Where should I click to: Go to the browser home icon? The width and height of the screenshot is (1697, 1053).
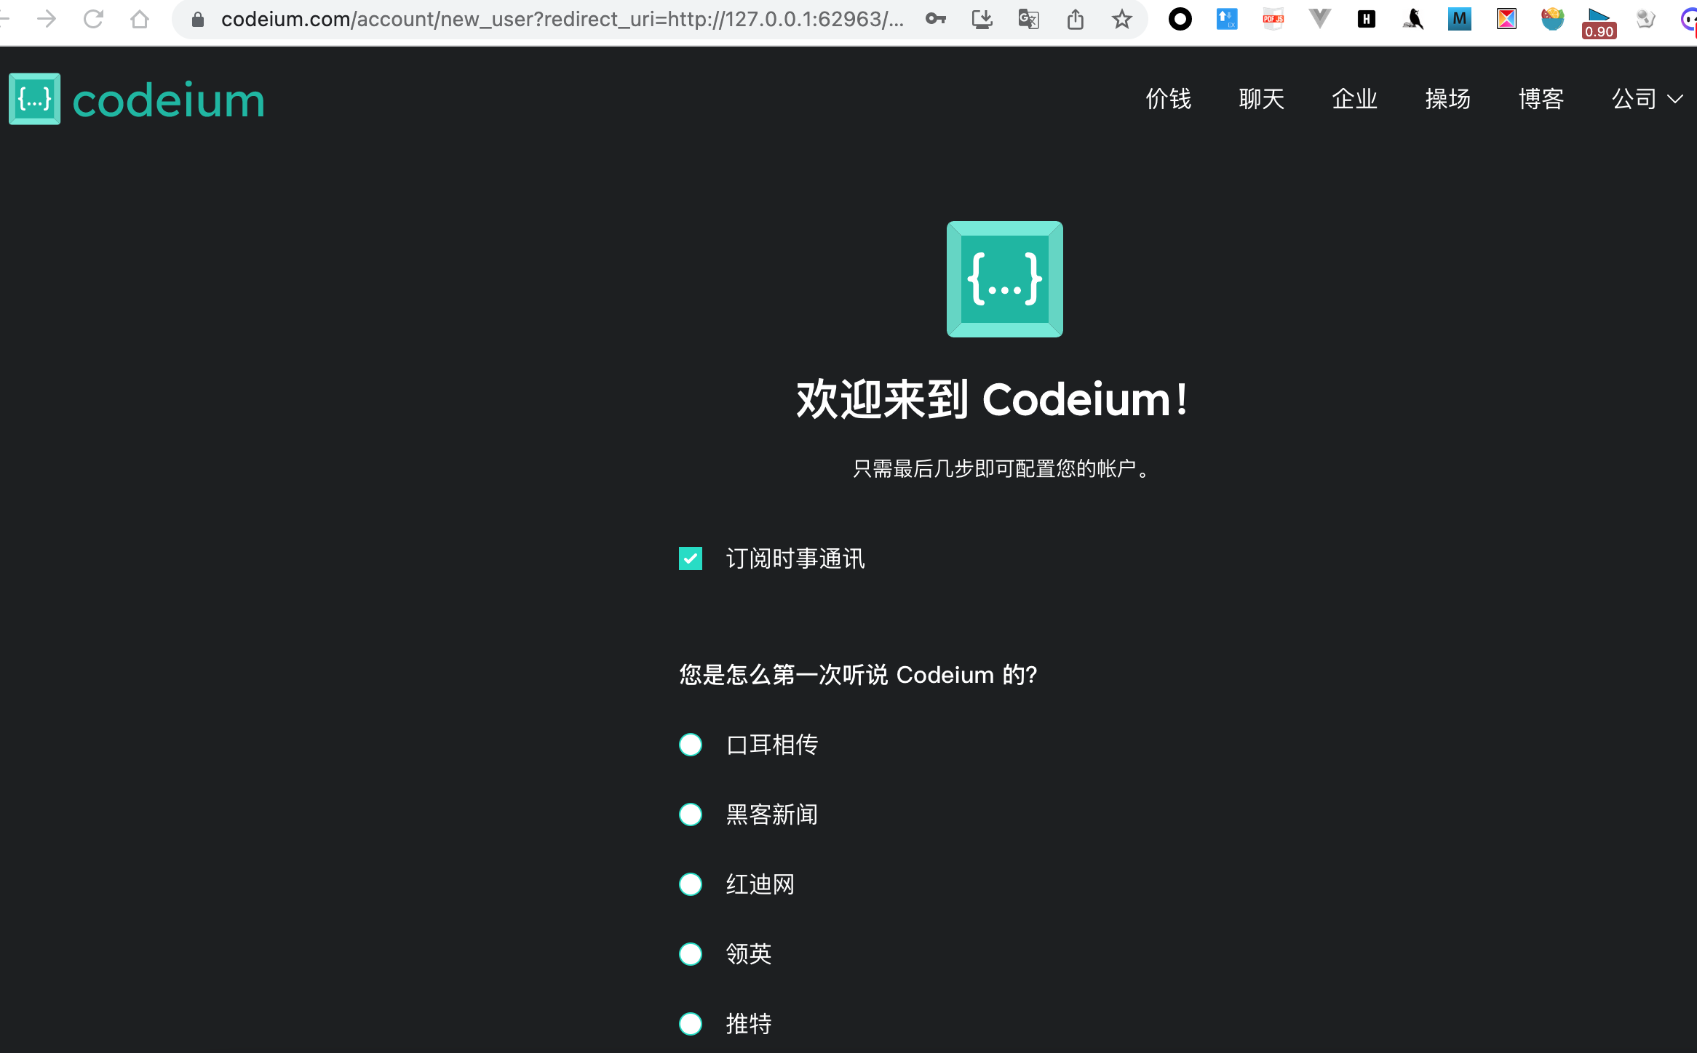click(140, 19)
